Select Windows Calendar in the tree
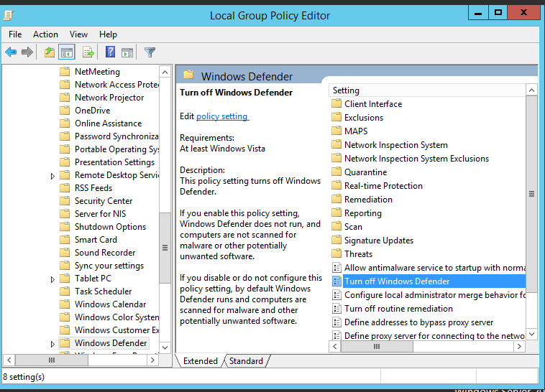 111,304
